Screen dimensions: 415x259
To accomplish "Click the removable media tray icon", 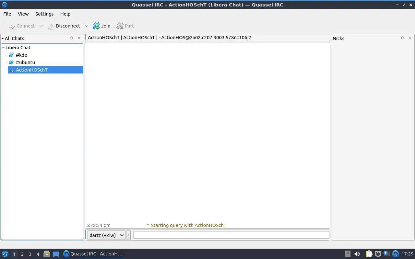I will 348,254.
